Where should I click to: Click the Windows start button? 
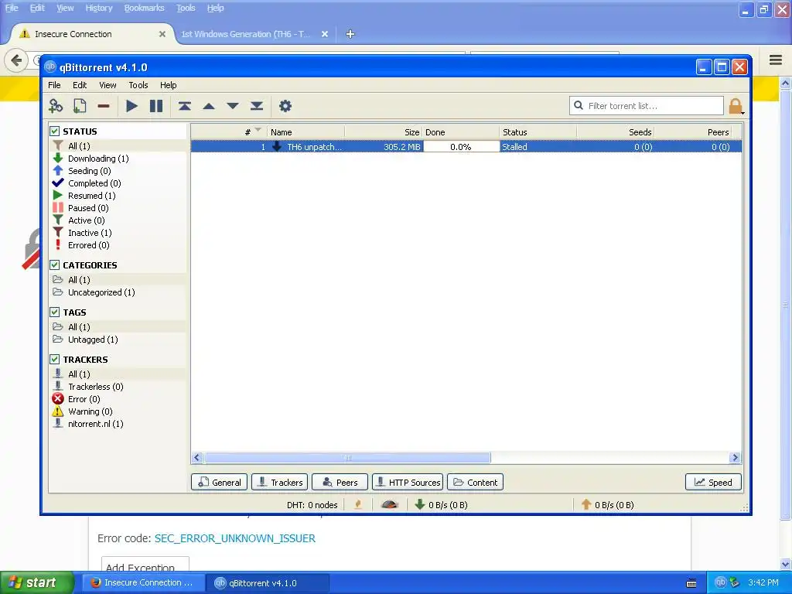click(x=37, y=583)
